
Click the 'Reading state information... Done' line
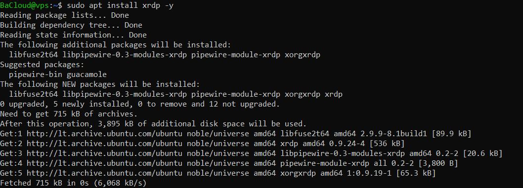pos(73,35)
